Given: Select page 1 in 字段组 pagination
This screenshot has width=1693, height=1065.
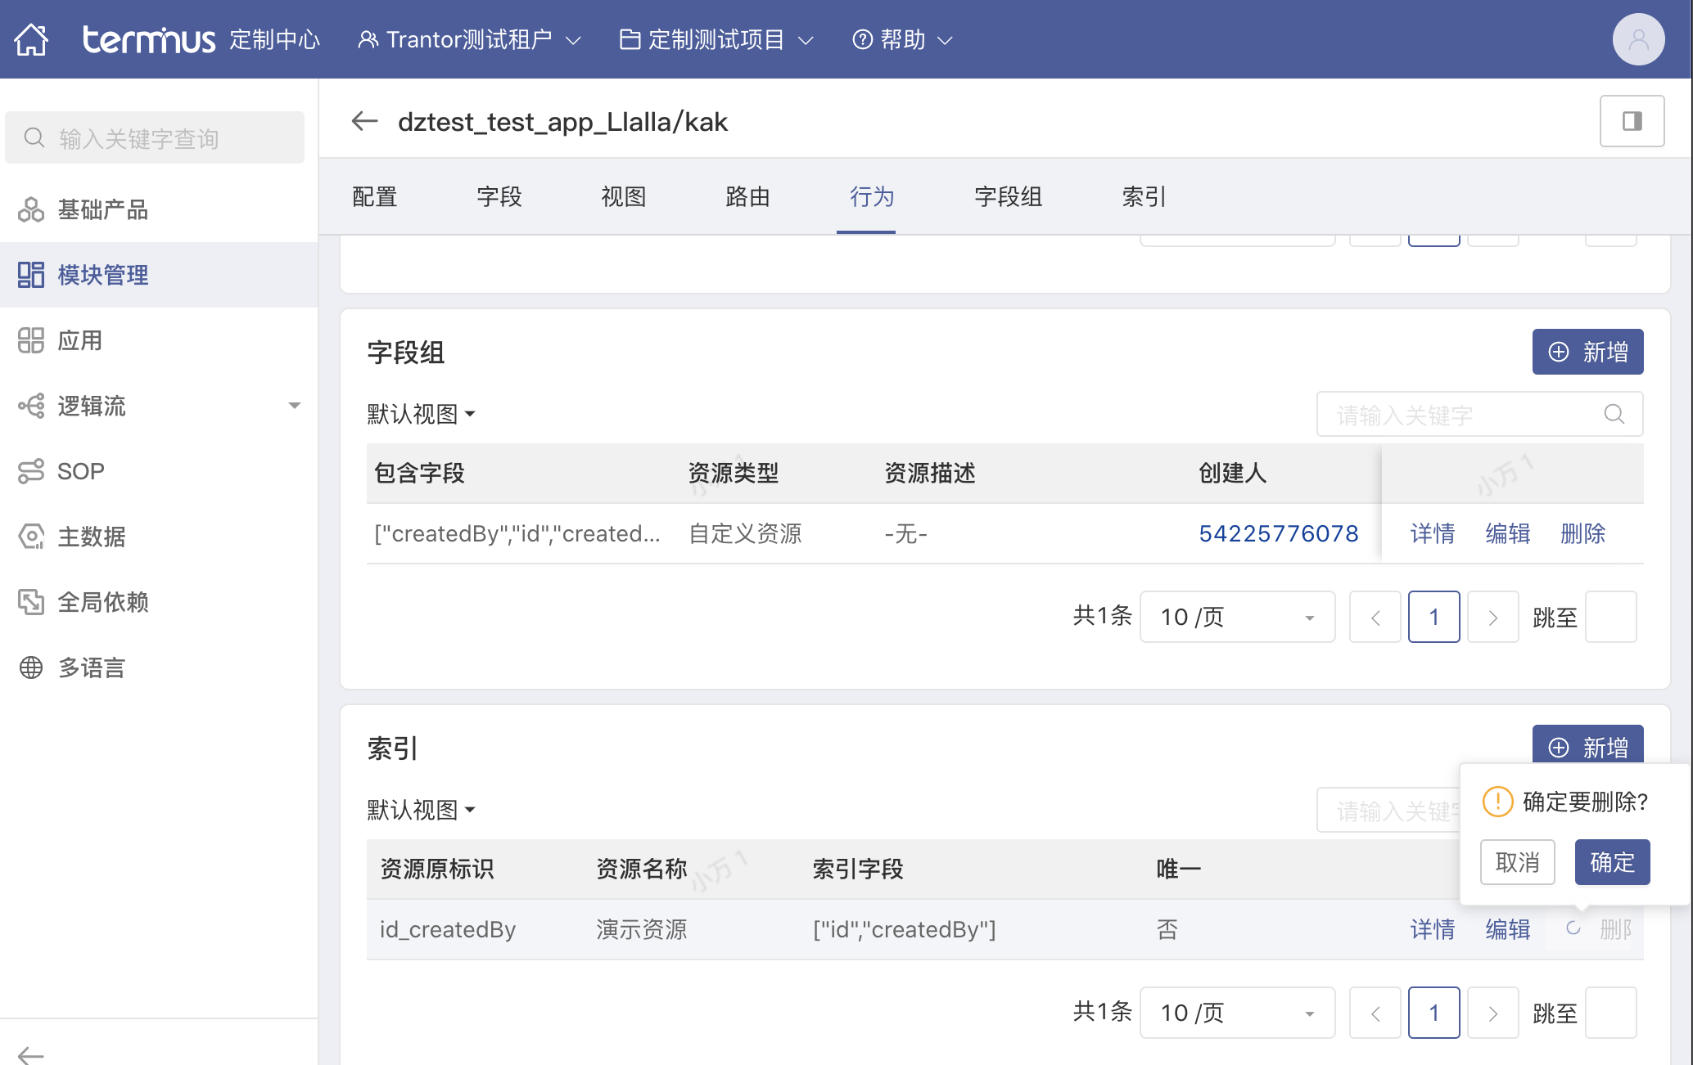Looking at the screenshot, I should tap(1434, 617).
